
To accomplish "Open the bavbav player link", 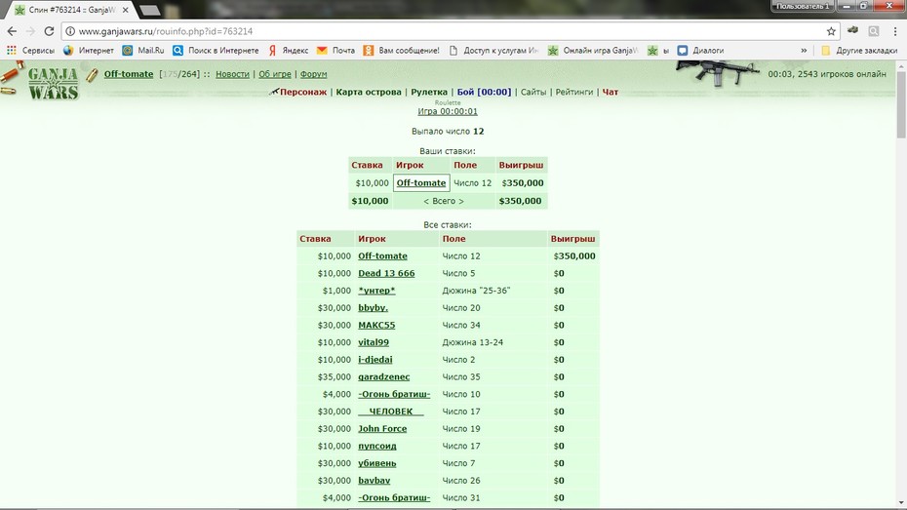I will point(375,481).
